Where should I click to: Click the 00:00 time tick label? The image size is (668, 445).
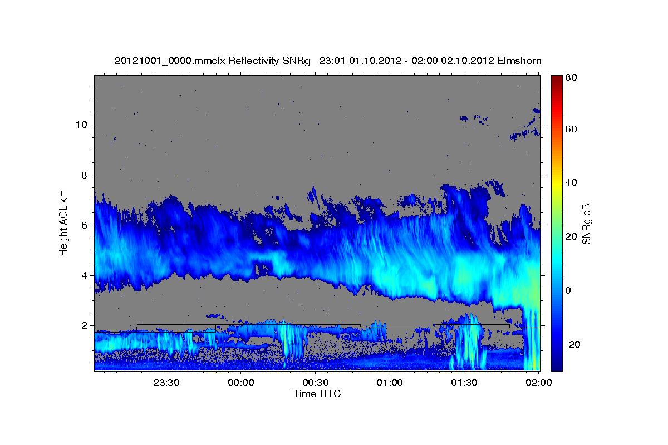(241, 383)
